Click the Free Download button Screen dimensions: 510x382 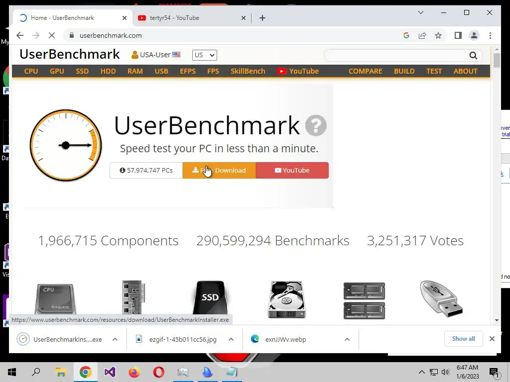point(219,170)
